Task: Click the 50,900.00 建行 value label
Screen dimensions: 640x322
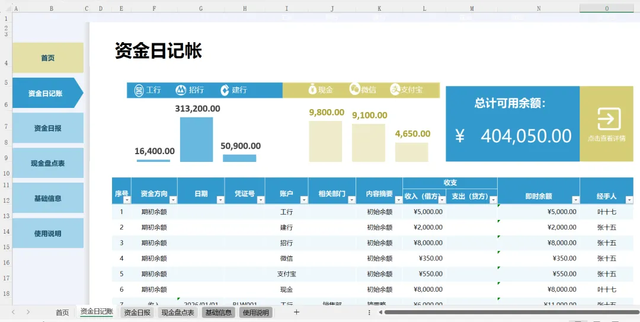Action: coord(241,146)
